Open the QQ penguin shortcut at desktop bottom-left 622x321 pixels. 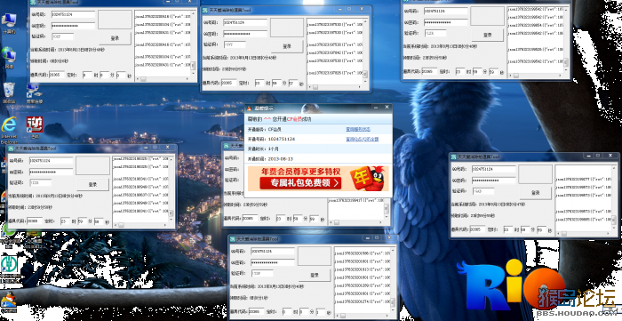[8, 299]
